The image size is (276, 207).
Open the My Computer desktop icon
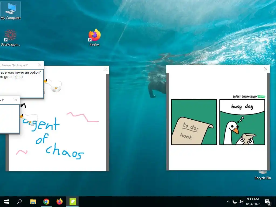tap(11, 11)
